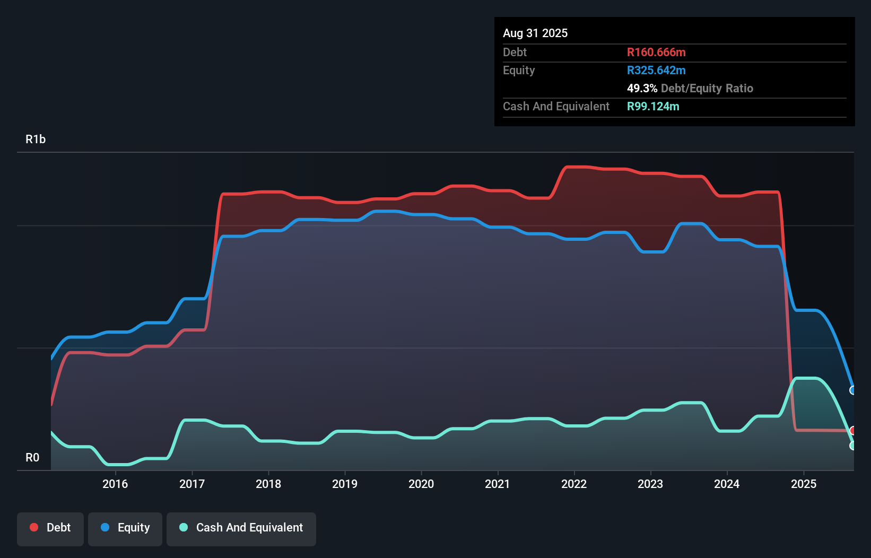Collapse the Debt/Equity Ratio row
Viewport: 871px width, 558px height.
point(690,89)
